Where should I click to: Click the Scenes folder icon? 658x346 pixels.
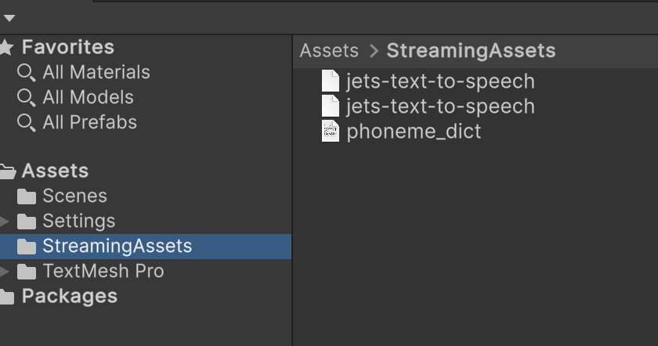(27, 196)
